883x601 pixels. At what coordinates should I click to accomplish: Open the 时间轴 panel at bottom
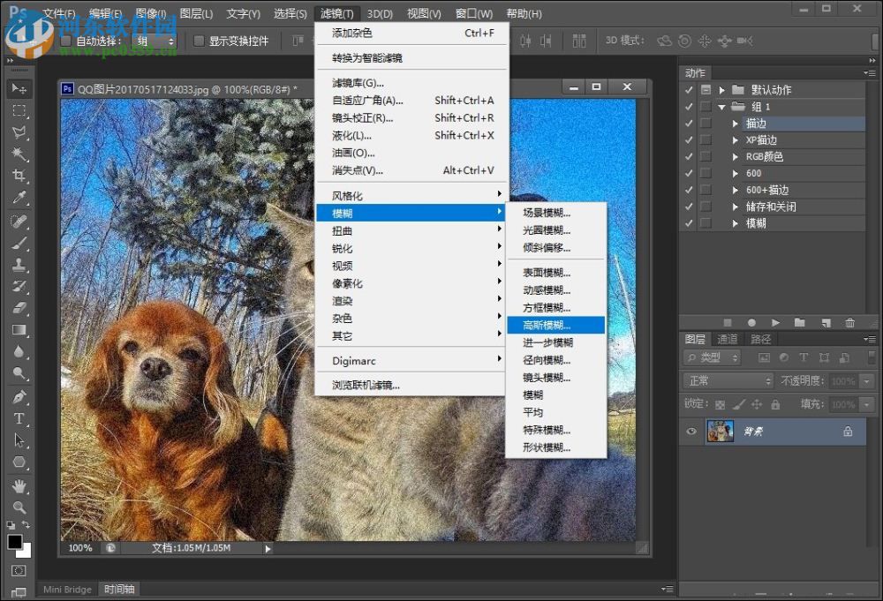(x=118, y=589)
